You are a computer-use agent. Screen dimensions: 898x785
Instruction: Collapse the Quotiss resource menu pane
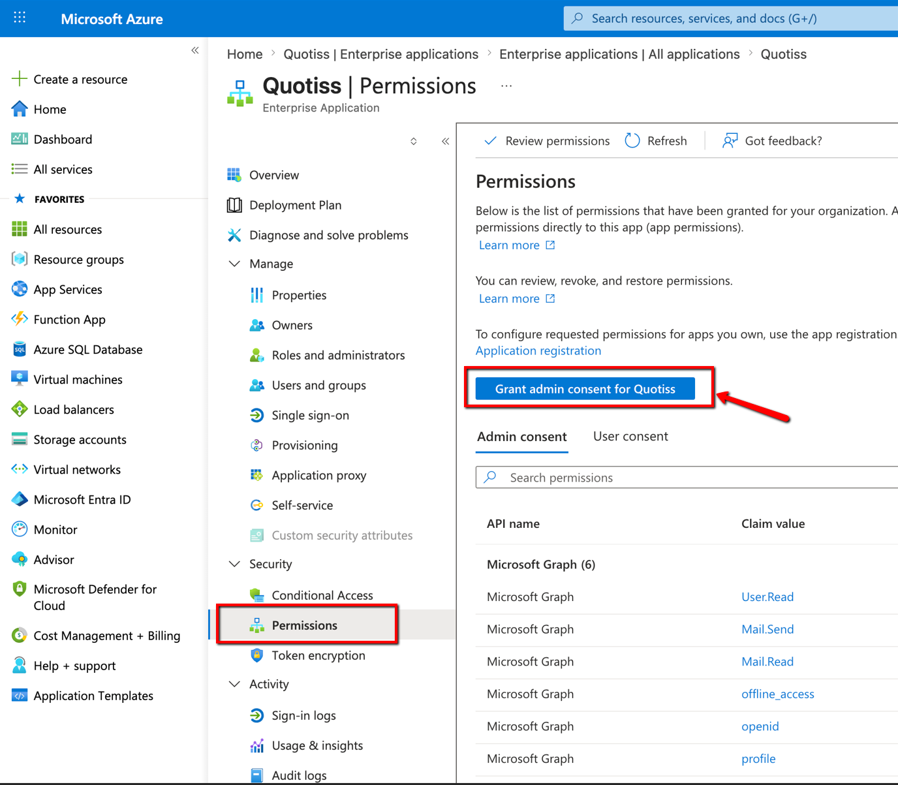pos(445,141)
